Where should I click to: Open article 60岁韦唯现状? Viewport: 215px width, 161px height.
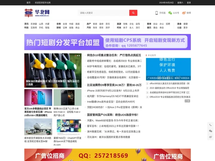pos(114,66)
